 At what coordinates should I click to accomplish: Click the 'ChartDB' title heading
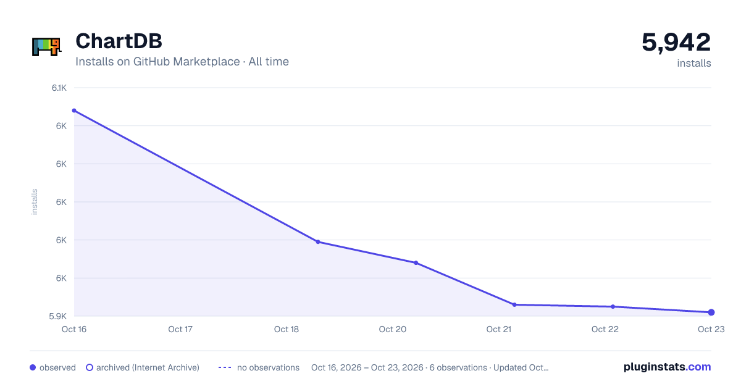pos(119,41)
